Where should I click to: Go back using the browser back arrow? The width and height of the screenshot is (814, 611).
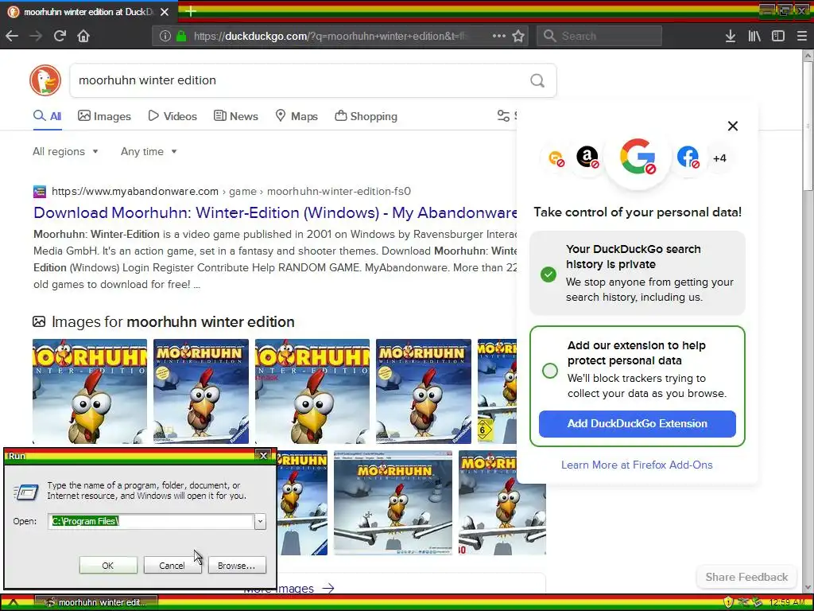click(12, 36)
